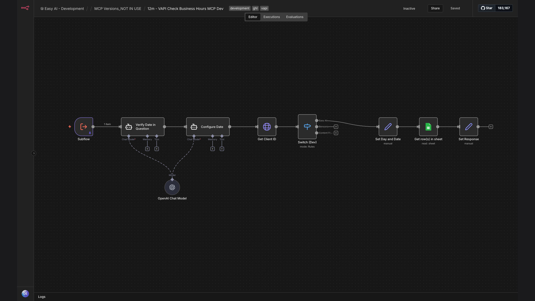
Task: Click the Model connector above OpenAI Chat Model
Action: [172, 179]
